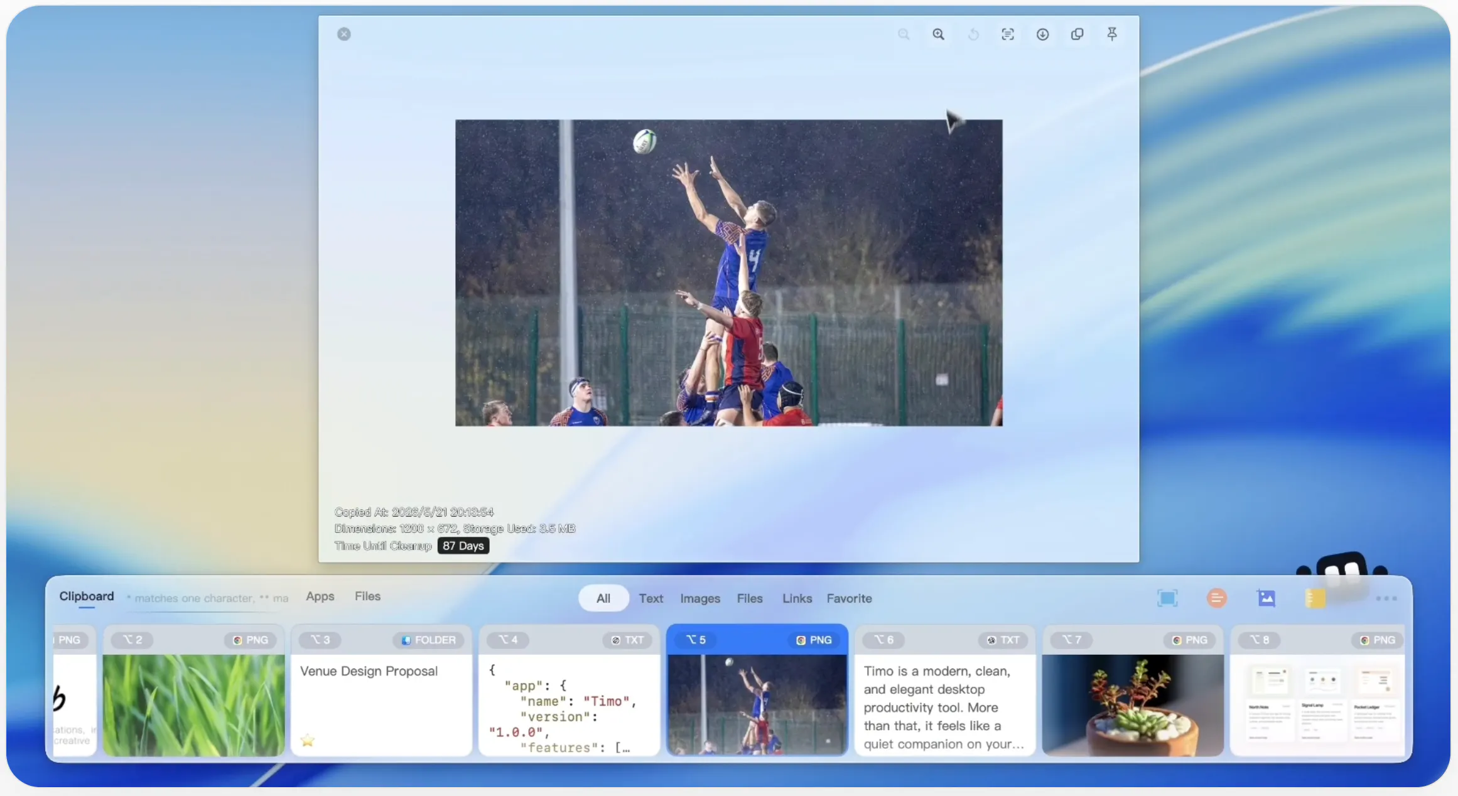Click the TXT badge on the JSON card
This screenshot has height=796, width=1458.
pyautogui.click(x=627, y=640)
